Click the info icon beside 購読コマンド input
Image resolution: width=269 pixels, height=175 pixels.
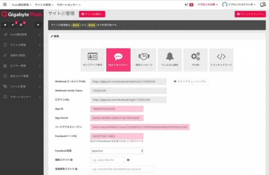tap(128, 160)
